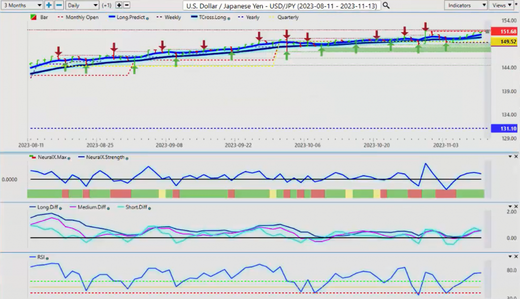Click the grey handle on price axis slider
Image resolution: width=520 pixels, height=299 pixels.
487,31
